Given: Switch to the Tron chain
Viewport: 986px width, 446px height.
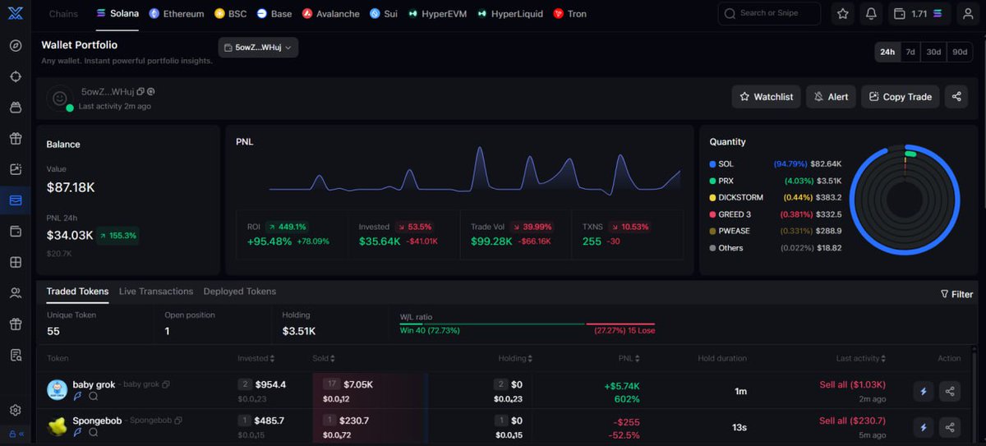Looking at the screenshot, I should click(x=569, y=14).
